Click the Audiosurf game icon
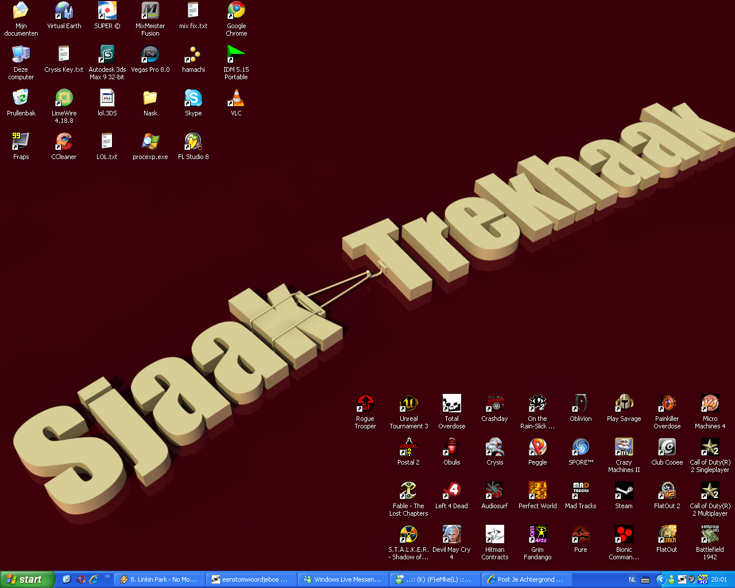Viewport: 735px width, 588px height. point(495,490)
